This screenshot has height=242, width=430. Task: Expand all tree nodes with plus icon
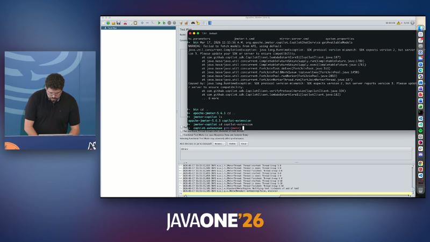point(142,23)
